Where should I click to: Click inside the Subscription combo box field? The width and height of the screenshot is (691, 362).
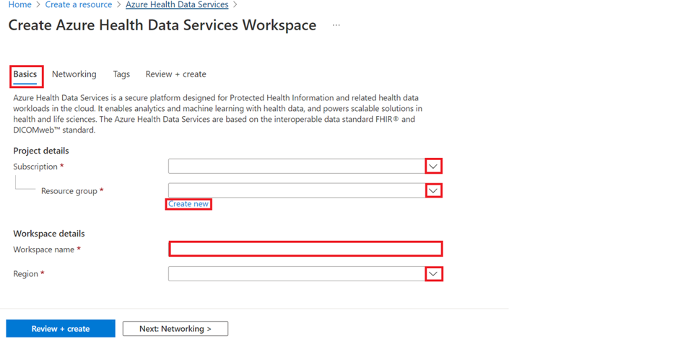pos(296,167)
